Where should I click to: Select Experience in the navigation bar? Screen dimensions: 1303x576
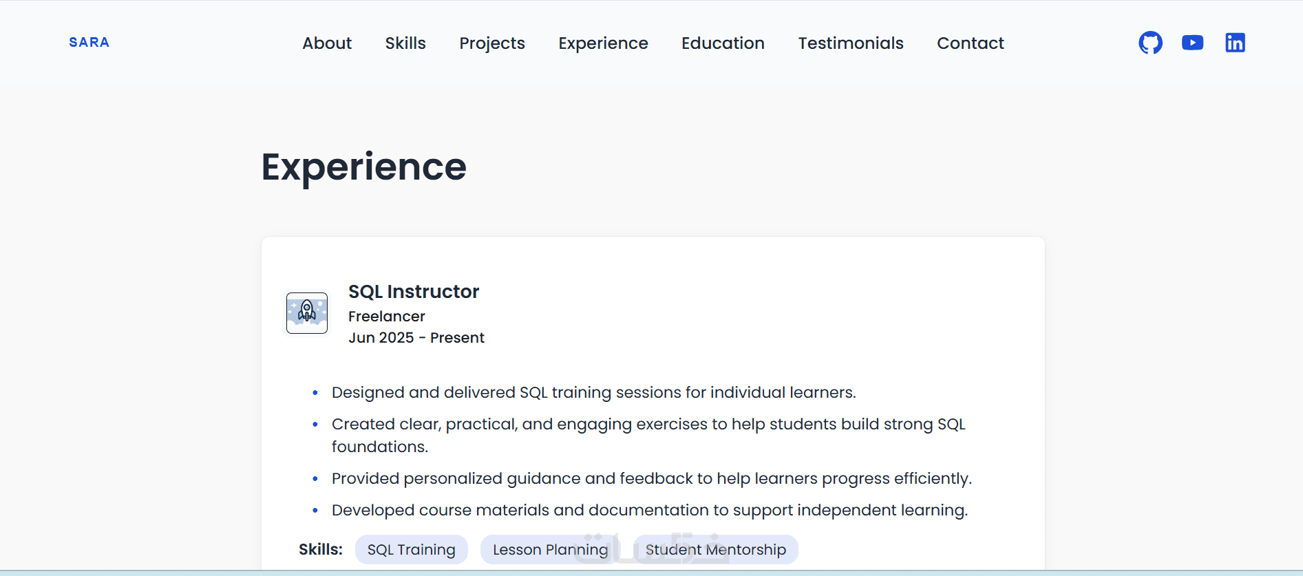603,43
